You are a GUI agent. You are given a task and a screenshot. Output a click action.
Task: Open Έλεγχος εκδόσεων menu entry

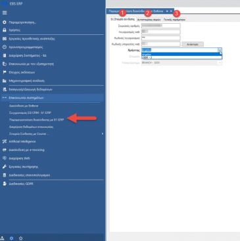point(22,72)
